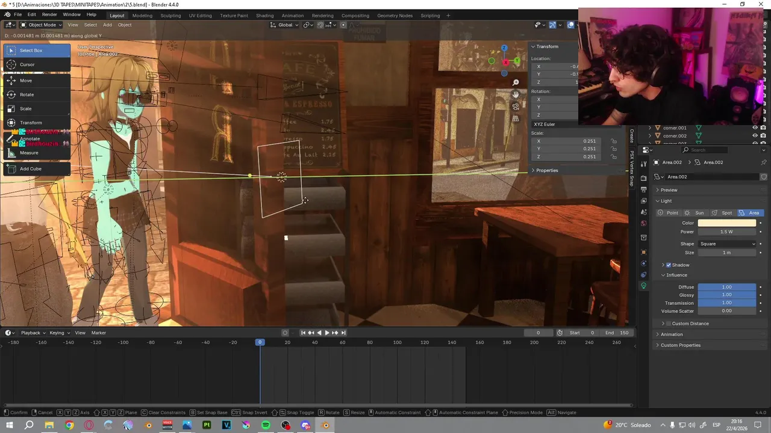771x433 pixels.
Task: Collapse the Light panel
Action: [x=666, y=201]
